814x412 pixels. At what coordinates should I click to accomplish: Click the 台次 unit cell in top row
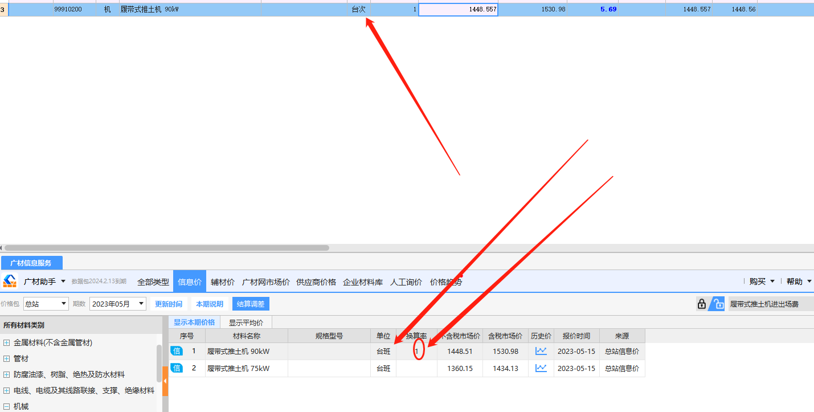coord(359,10)
